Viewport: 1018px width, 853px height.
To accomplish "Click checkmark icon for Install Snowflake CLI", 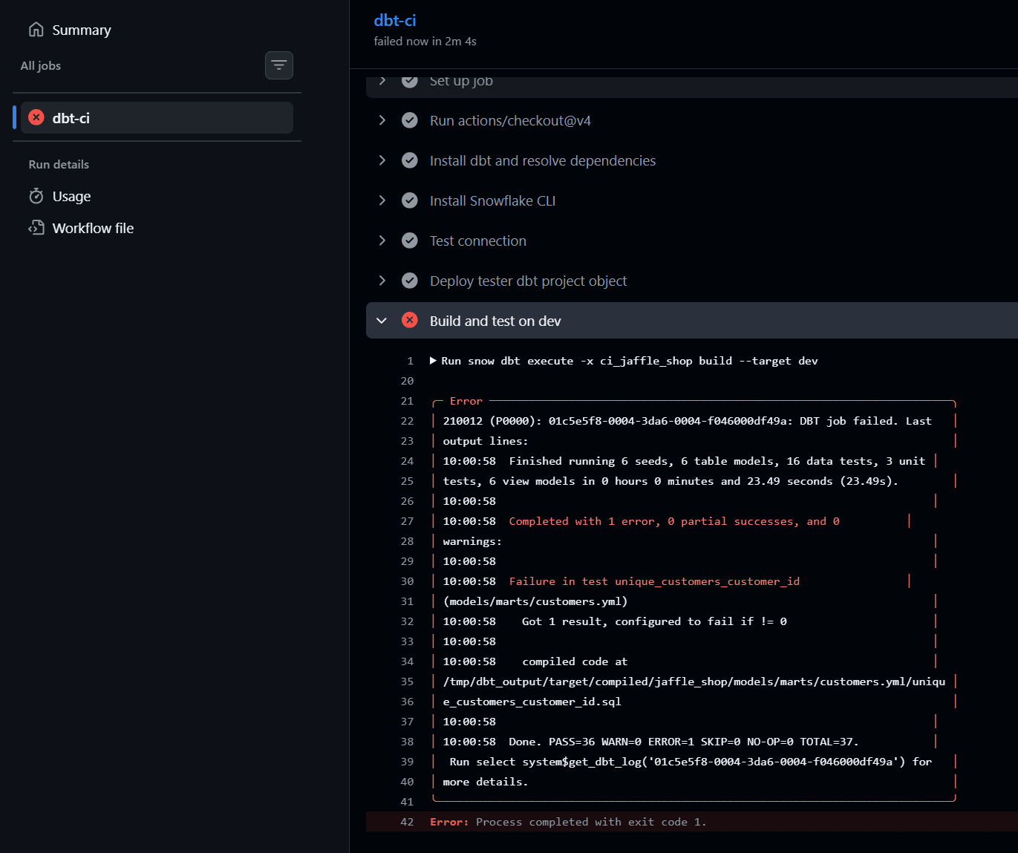I will point(410,200).
